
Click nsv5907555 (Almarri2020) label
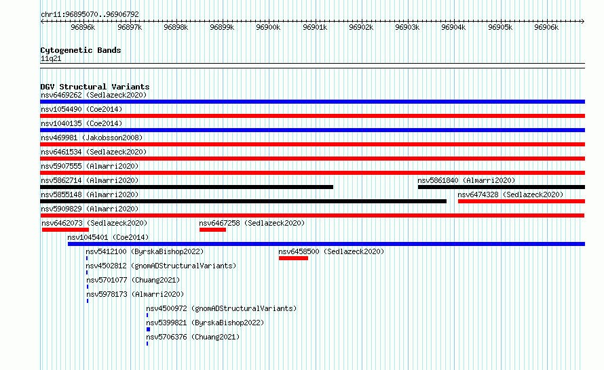click(x=90, y=166)
